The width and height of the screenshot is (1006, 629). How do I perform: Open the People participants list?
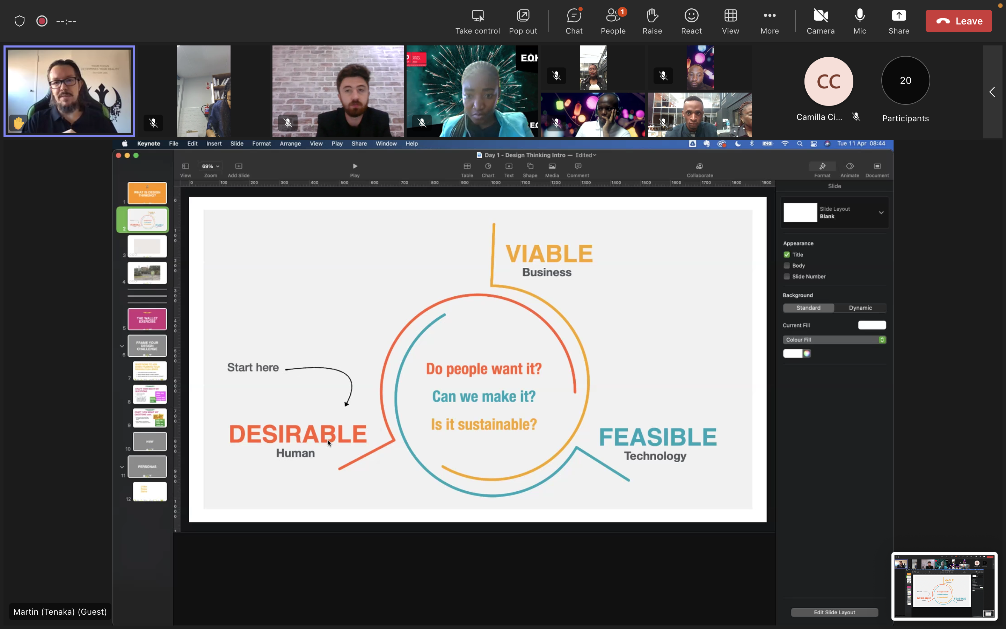click(613, 21)
